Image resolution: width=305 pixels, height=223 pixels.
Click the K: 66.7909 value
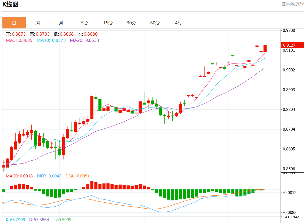click(15, 220)
